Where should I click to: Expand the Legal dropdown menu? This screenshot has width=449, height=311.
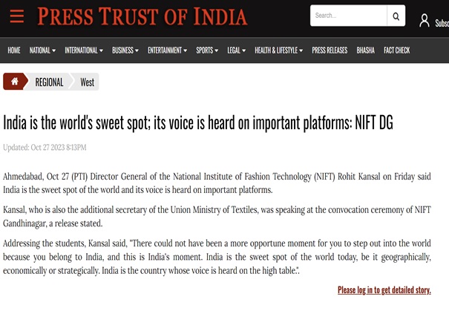coord(237,50)
